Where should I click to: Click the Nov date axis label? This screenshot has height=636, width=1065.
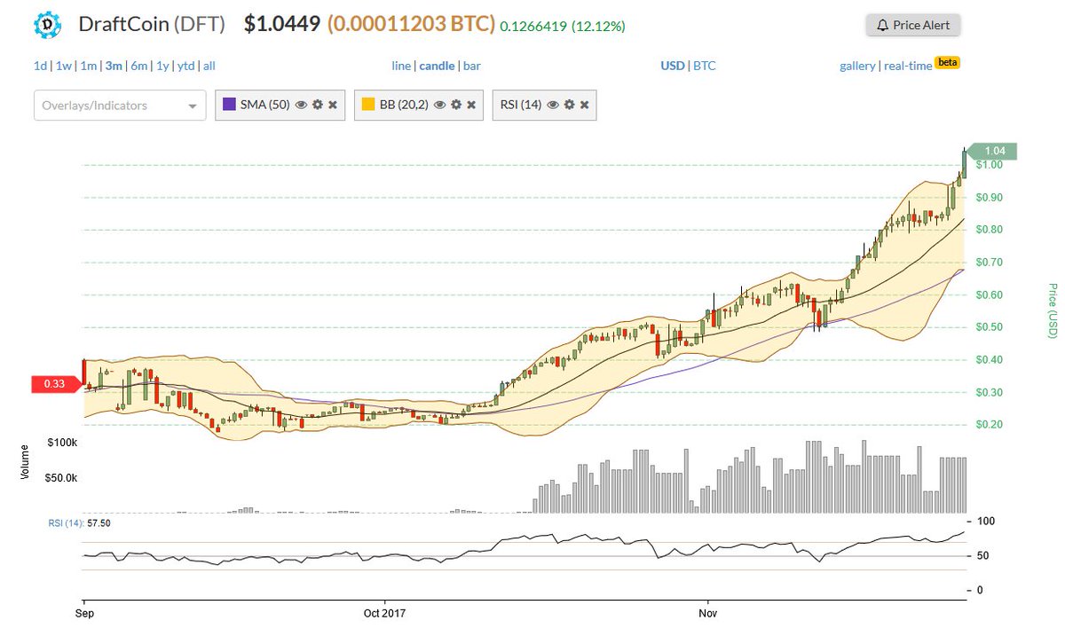[707, 612]
